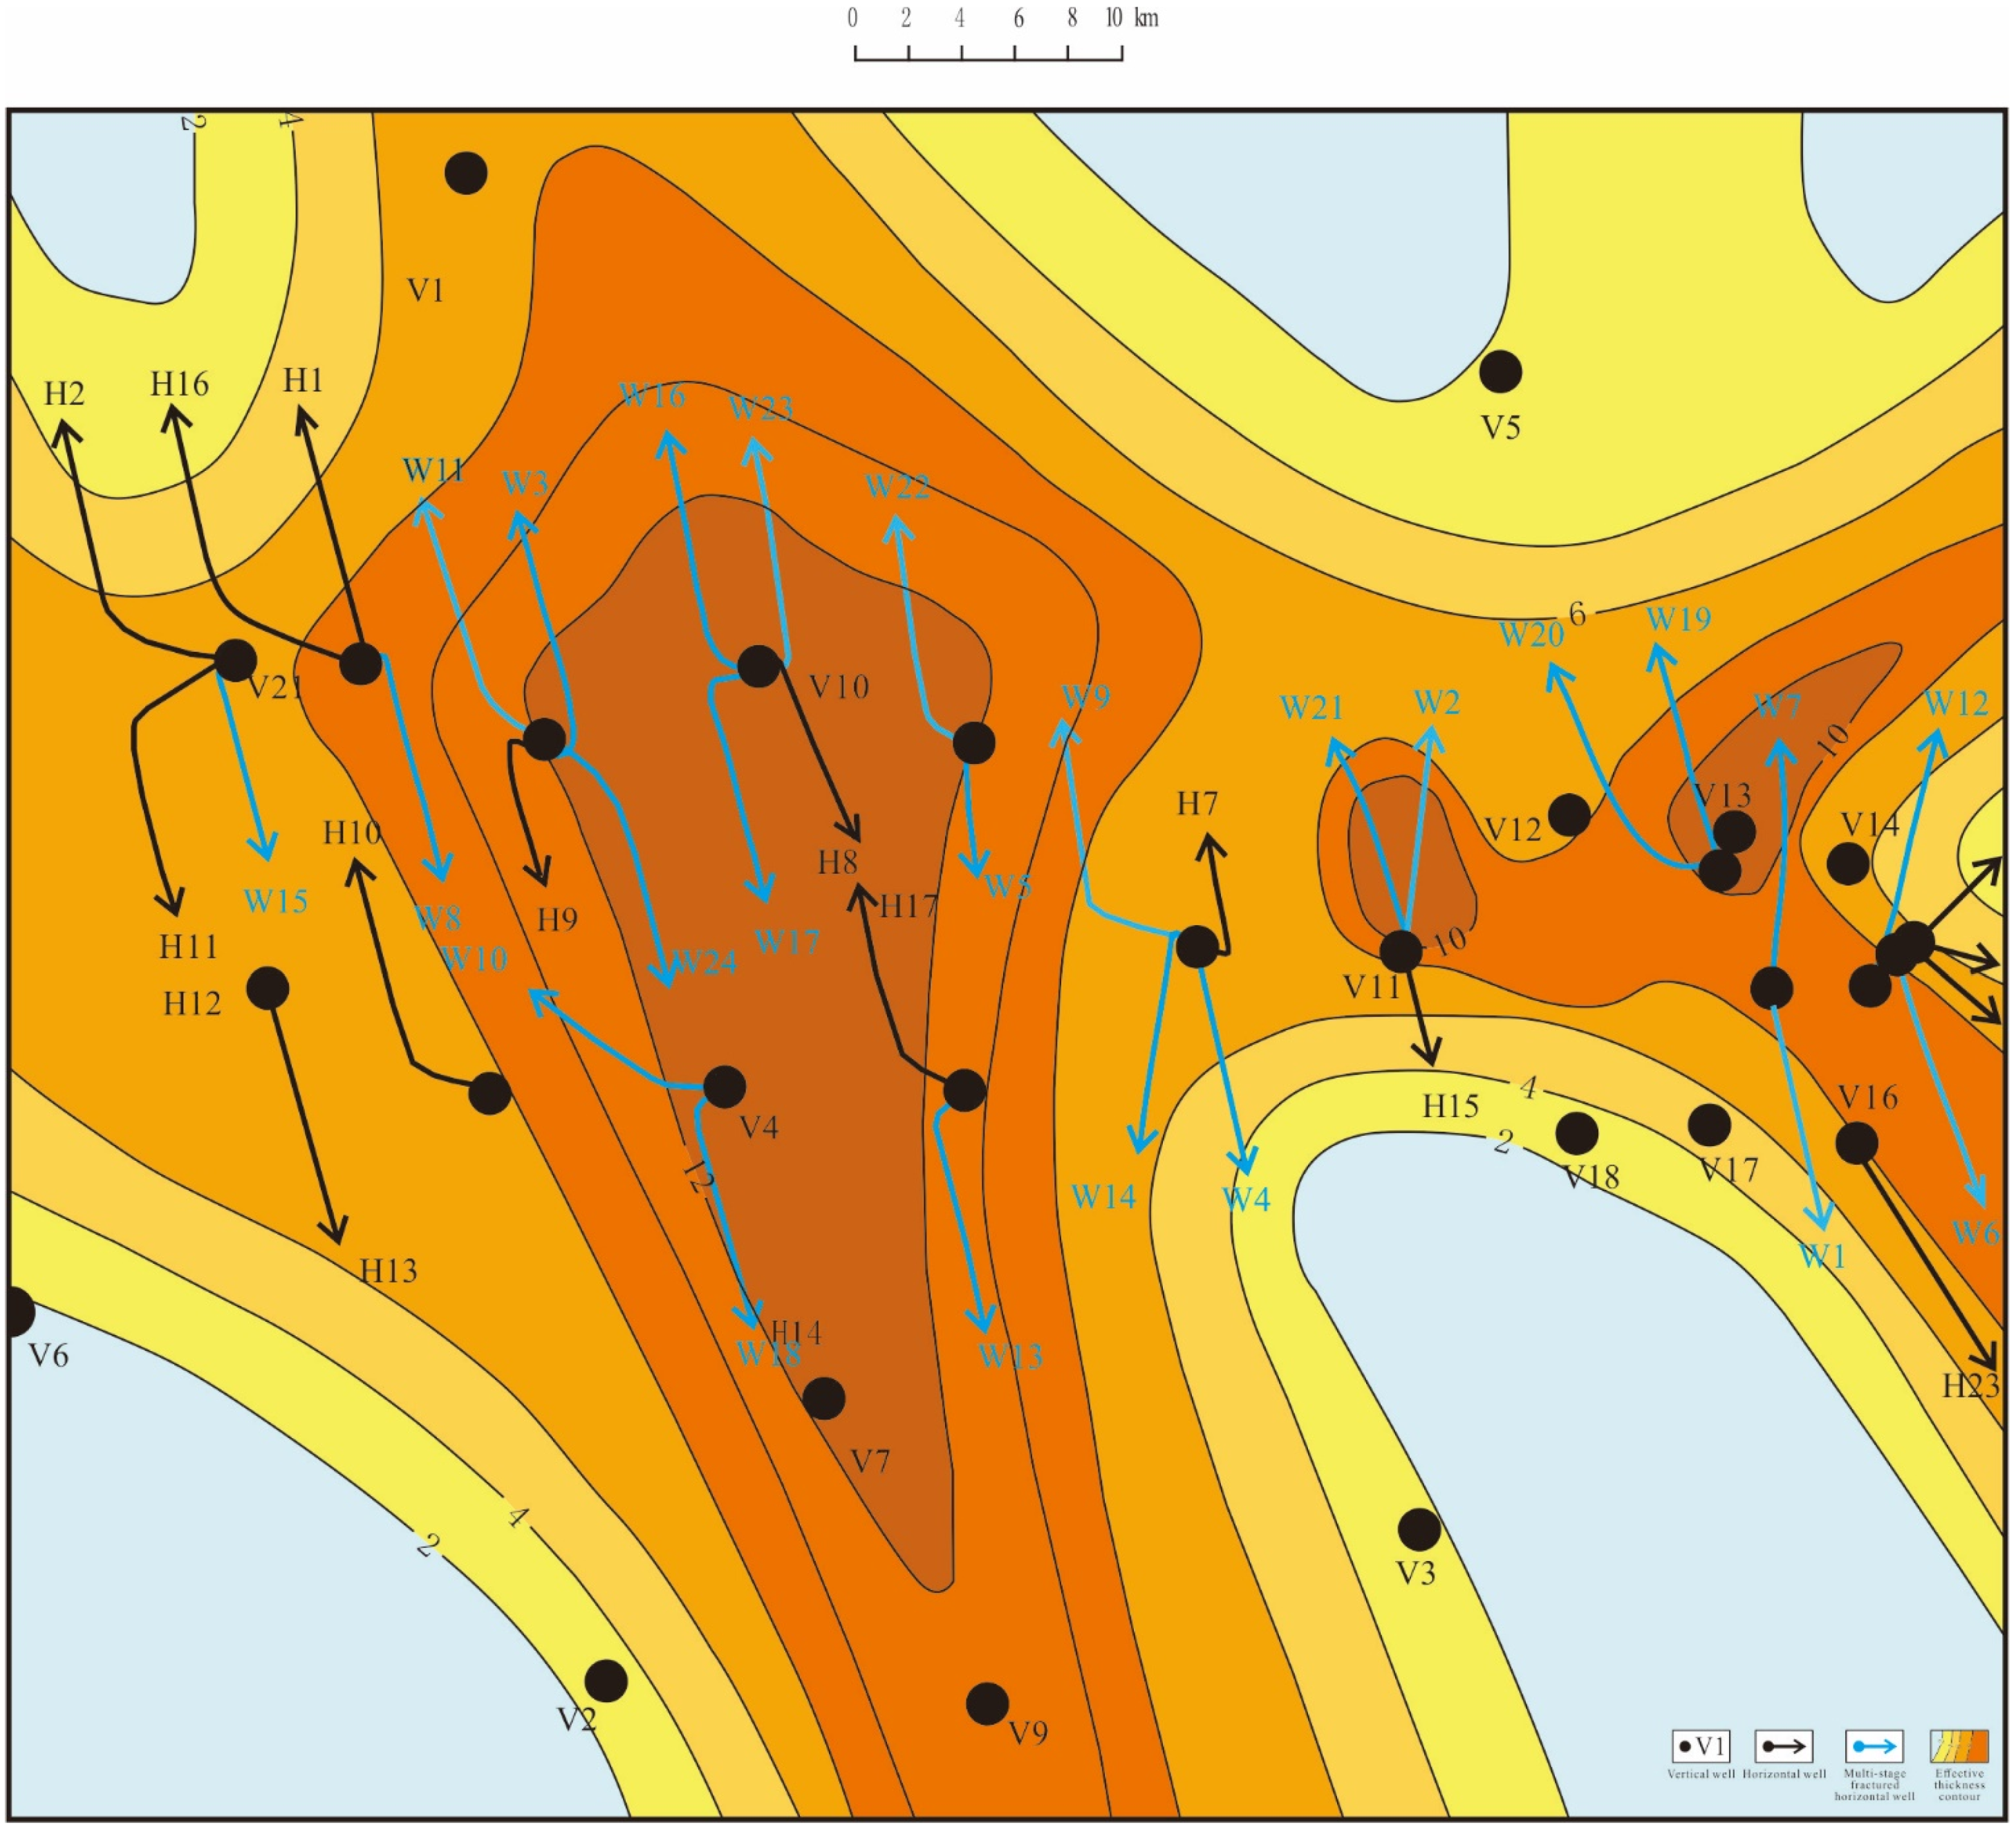Viewport: 2016px width, 1830px height.
Task: Click the H13 horizontal well label
Action: pyautogui.click(x=388, y=1271)
